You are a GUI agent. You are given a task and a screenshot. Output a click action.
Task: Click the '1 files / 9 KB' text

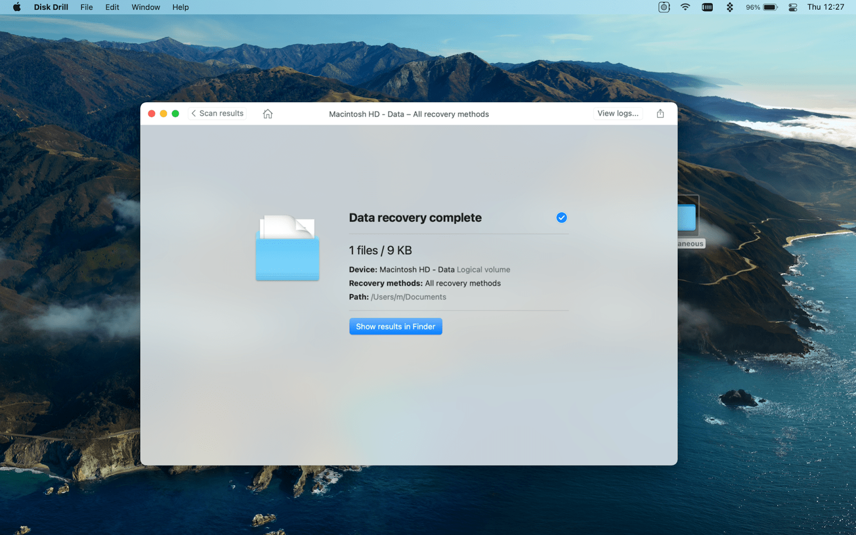pyautogui.click(x=380, y=250)
